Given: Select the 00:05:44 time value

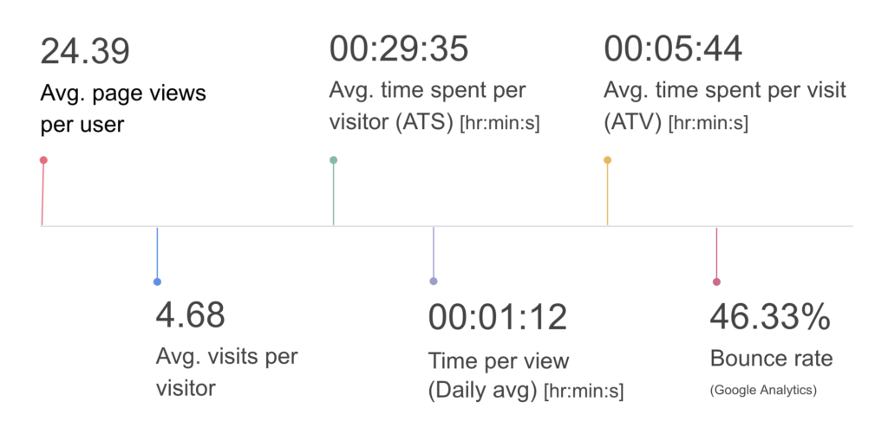Looking at the screenshot, I should [x=673, y=49].
